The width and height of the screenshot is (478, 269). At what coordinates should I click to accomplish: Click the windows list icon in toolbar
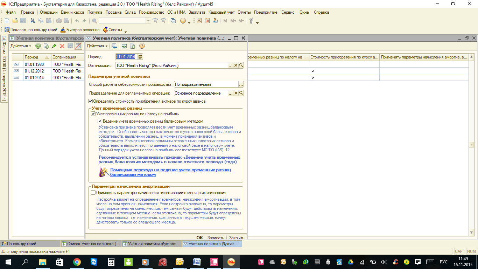[173, 21]
